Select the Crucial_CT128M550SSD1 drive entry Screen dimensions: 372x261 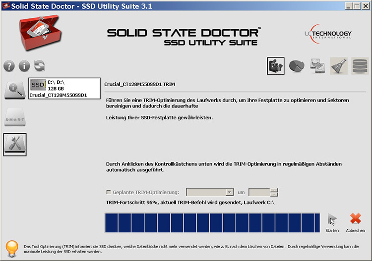[x=64, y=88]
